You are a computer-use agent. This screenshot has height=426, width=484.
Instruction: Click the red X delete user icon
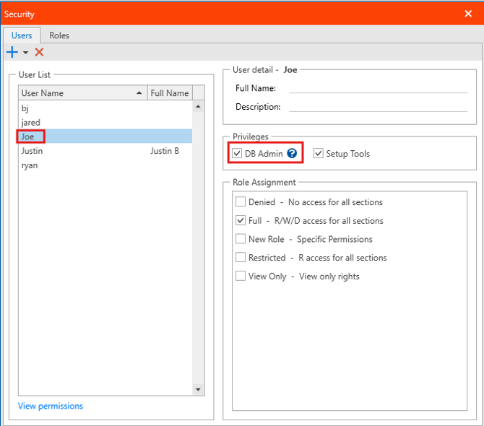coord(39,52)
